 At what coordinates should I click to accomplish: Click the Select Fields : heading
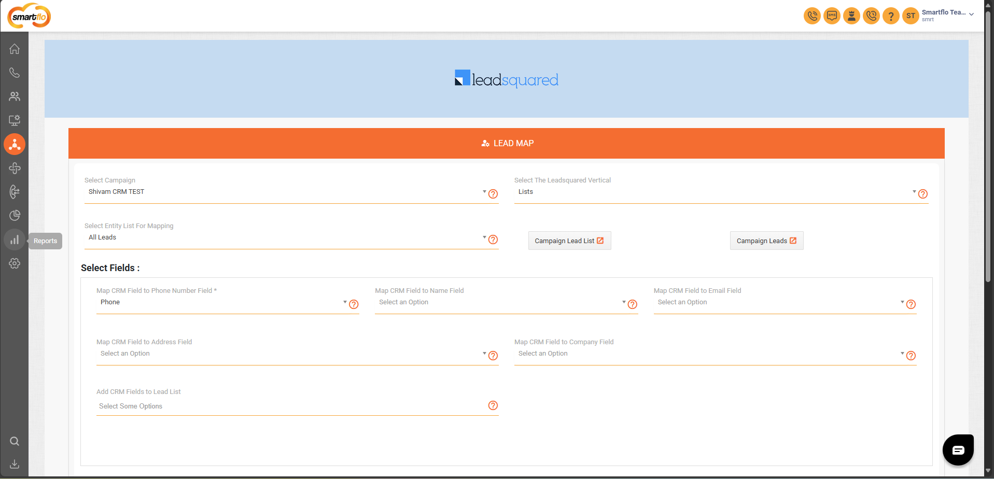110,268
